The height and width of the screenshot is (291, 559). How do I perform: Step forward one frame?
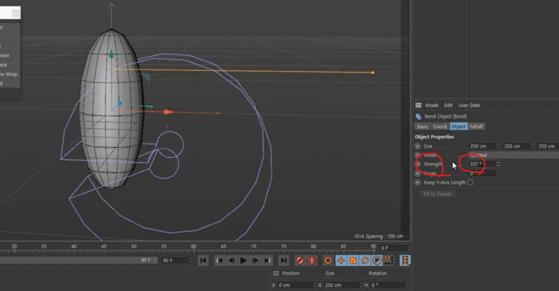tap(256, 261)
